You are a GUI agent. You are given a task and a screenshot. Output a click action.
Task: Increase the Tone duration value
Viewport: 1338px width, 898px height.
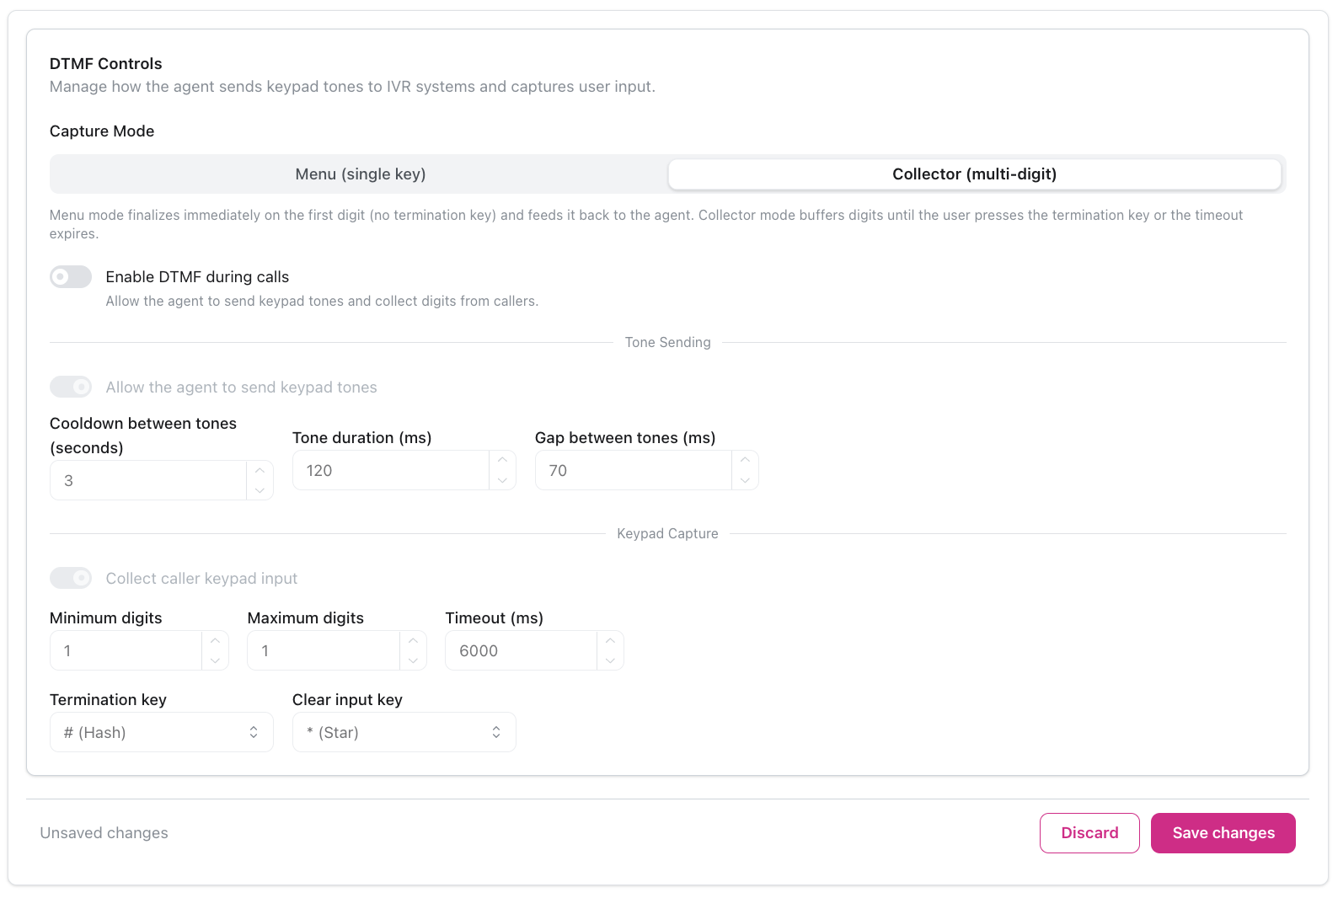point(502,460)
